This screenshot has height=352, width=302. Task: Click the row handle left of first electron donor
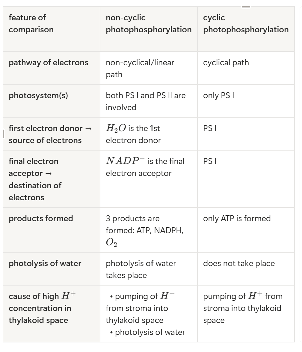(x=3, y=134)
